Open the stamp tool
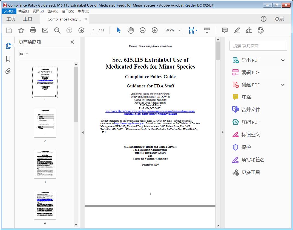The width and height of the screenshot is (293, 230). [261, 30]
